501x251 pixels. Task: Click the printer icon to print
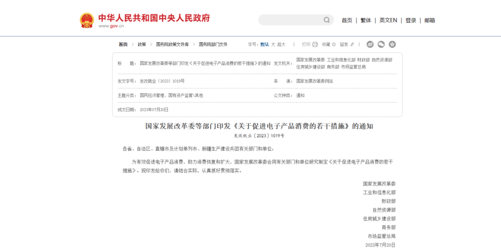315,45
